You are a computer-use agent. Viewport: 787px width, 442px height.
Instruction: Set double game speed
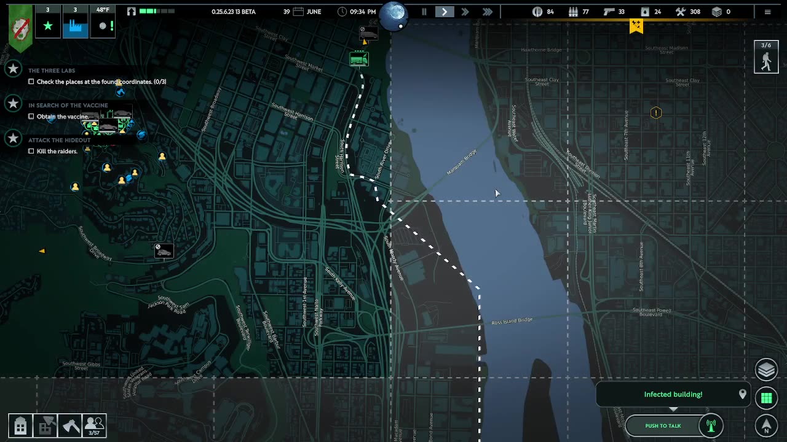(465, 12)
